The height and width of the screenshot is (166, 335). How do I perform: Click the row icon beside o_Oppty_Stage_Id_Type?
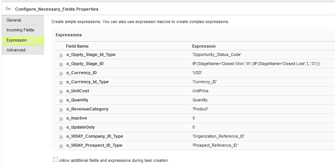(61, 56)
